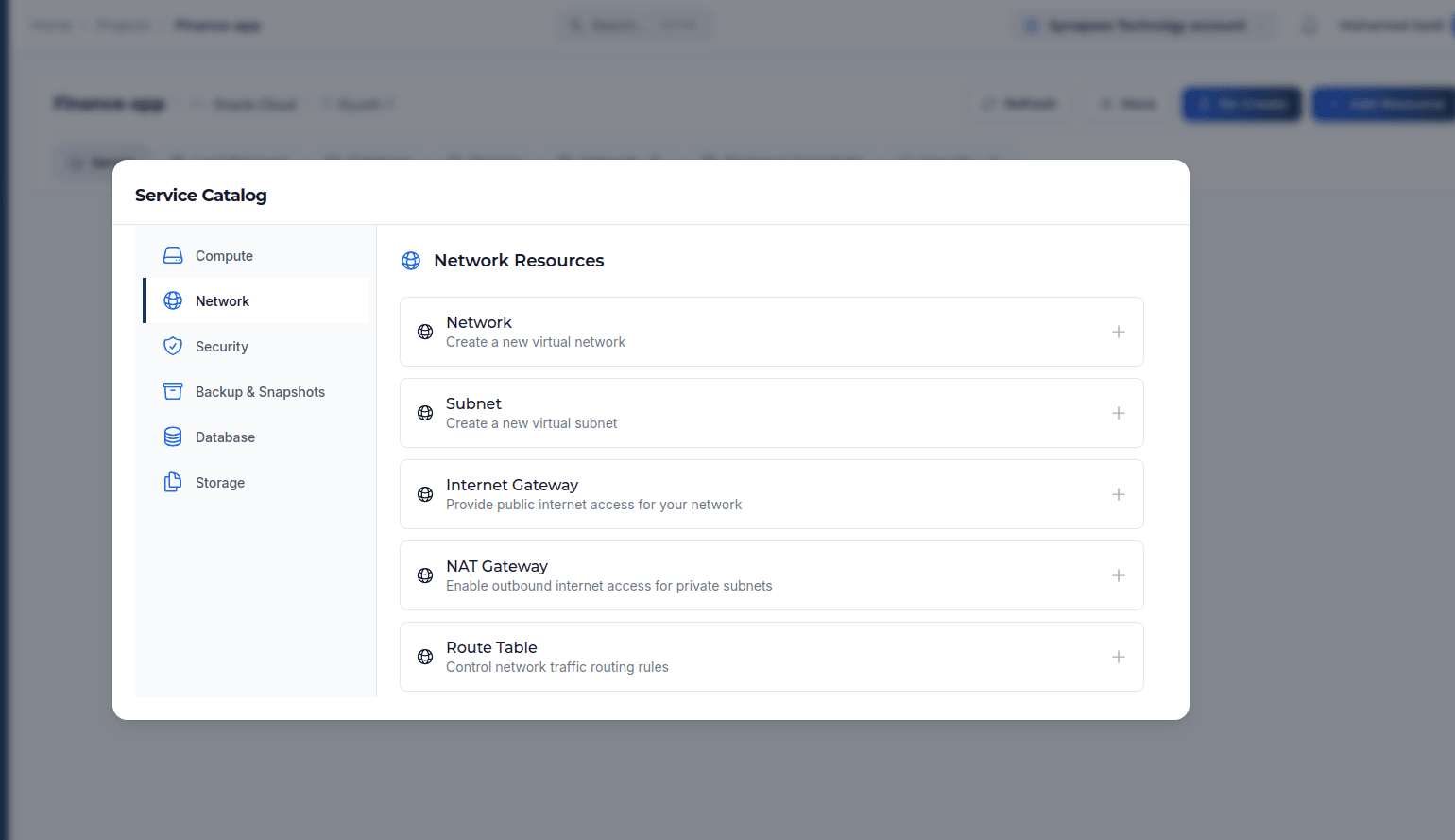Viewport: 1455px width, 840px height.
Task: Click 'Create a new virtual subnet' text
Action: 532,423
